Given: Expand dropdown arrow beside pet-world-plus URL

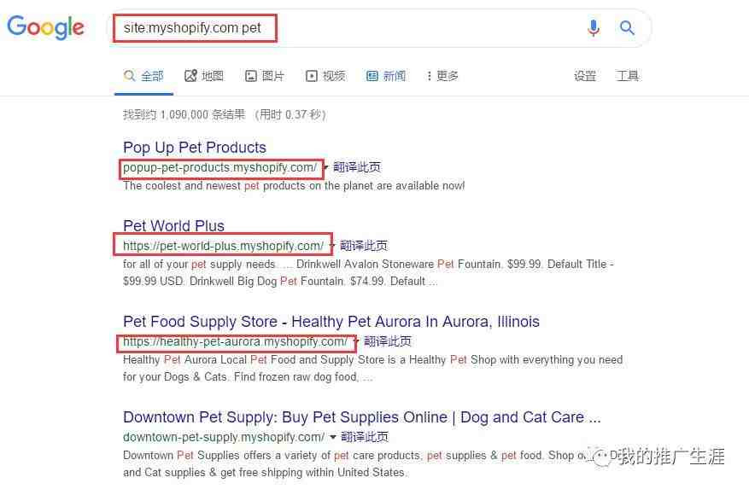Looking at the screenshot, I should pyautogui.click(x=332, y=246).
